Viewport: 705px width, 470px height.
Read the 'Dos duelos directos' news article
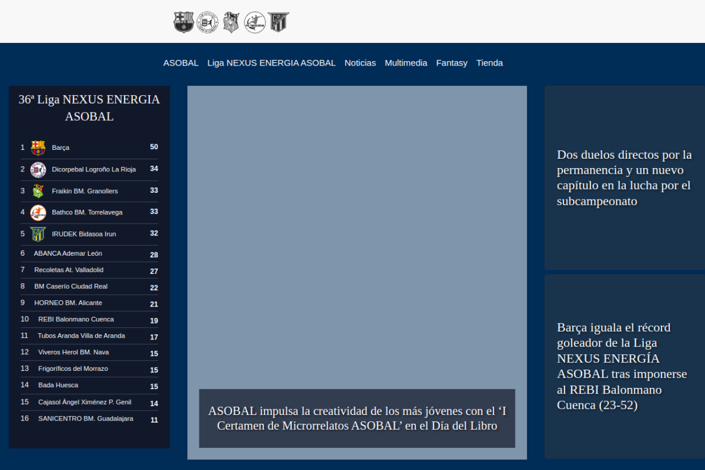click(x=624, y=178)
